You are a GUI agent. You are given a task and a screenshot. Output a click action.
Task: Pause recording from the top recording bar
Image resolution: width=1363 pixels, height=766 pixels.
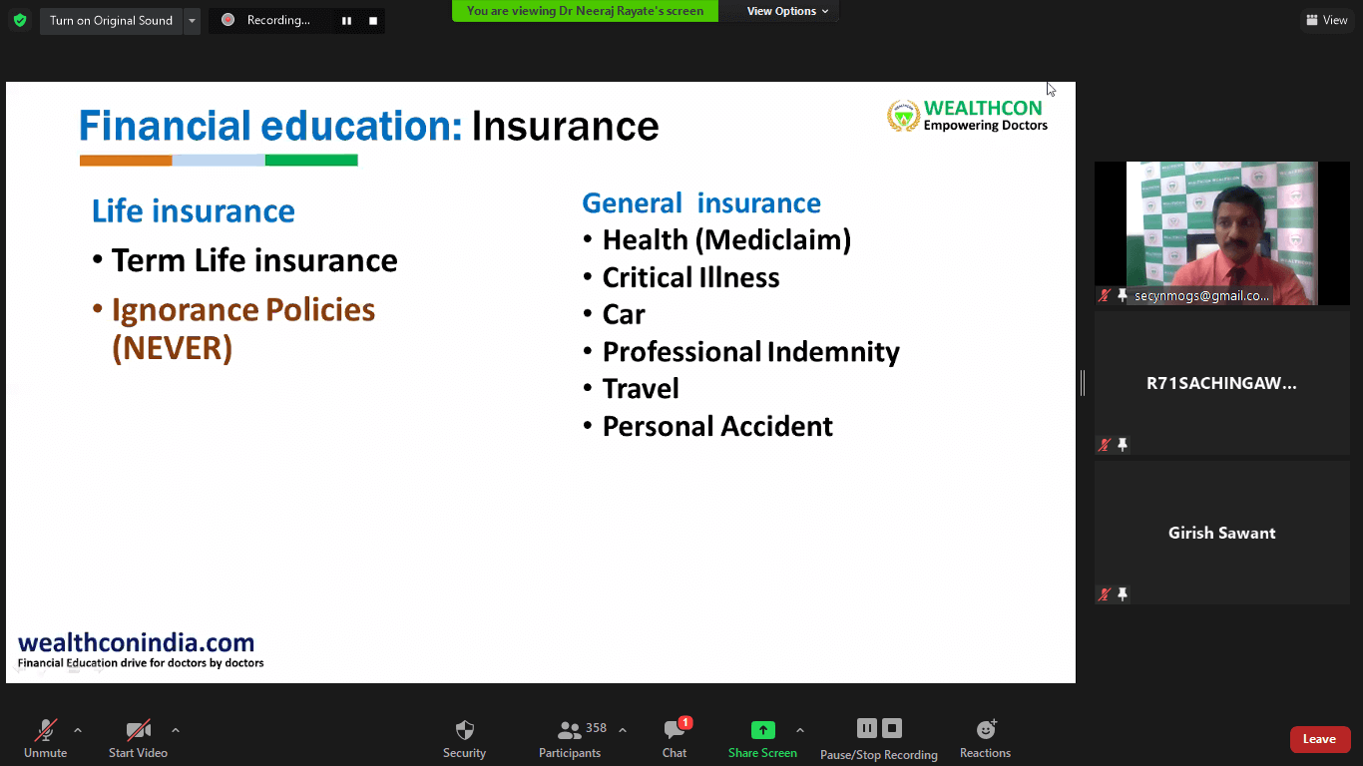click(x=346, y=21)
